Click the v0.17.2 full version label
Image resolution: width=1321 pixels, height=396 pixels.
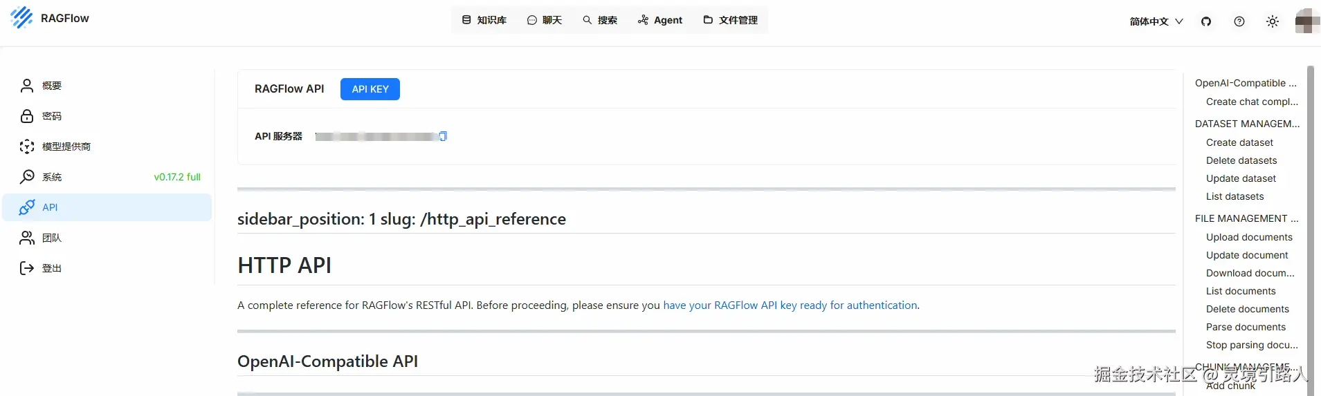click(177, 177)
